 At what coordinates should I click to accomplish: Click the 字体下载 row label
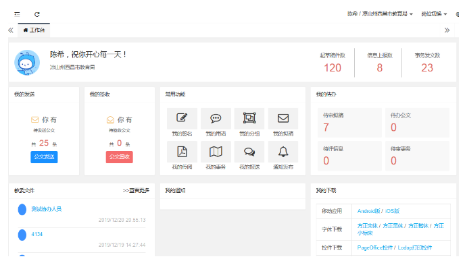pyautogui.click(x=332, y=229)
